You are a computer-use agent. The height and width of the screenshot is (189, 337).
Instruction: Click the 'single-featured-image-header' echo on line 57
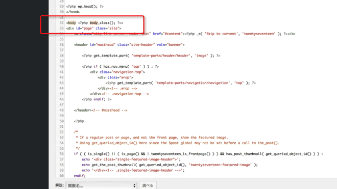131,159
